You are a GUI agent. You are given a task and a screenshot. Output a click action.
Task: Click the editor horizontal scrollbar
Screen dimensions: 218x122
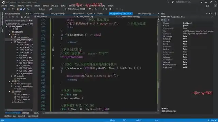pyautogui.click(x=100, y=113)
